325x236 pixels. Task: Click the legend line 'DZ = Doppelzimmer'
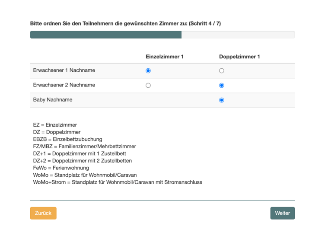coord(57,132)
